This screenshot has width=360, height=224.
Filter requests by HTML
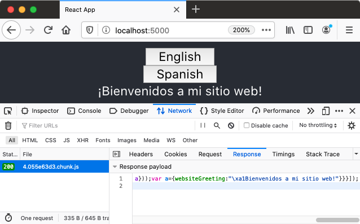tap(30, 140)
